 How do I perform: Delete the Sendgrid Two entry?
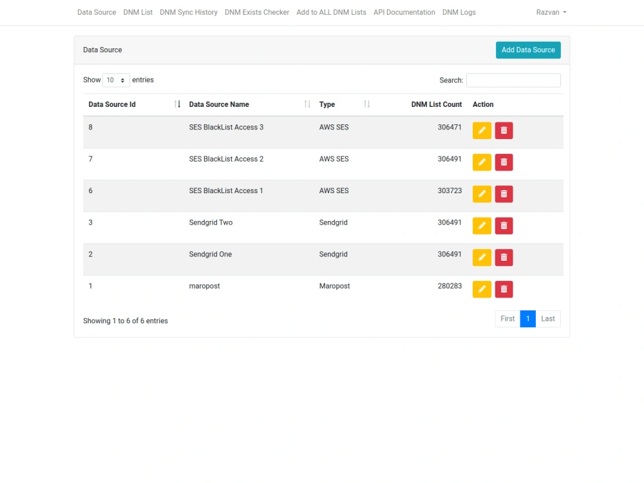pyautogui.click(x=504, y=225)
